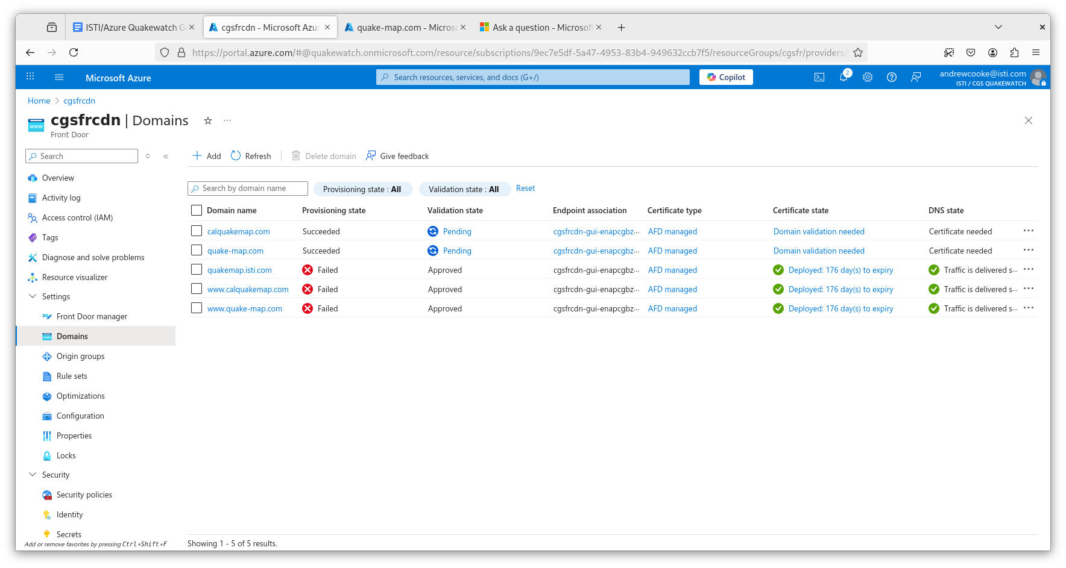Open the ellipsis beside Domains title

coord(227,121)
